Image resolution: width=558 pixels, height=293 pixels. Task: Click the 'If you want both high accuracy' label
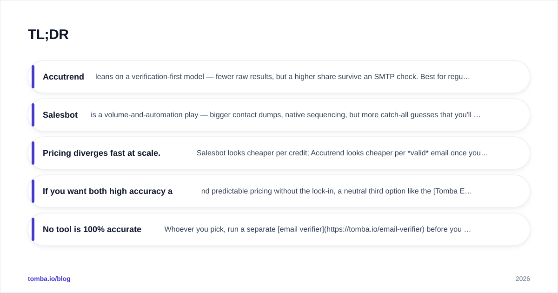point(107,191)
